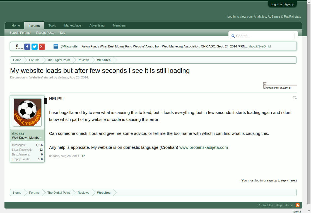Switch to the Marketplace tab
Screen dimensions: 311x213
pyautogui.click(x=73, y=25)
